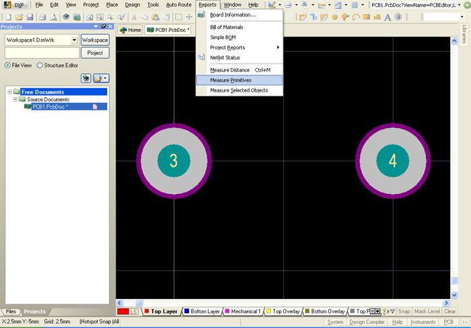Select the File View radio button
471x328 pixels.
7,65
